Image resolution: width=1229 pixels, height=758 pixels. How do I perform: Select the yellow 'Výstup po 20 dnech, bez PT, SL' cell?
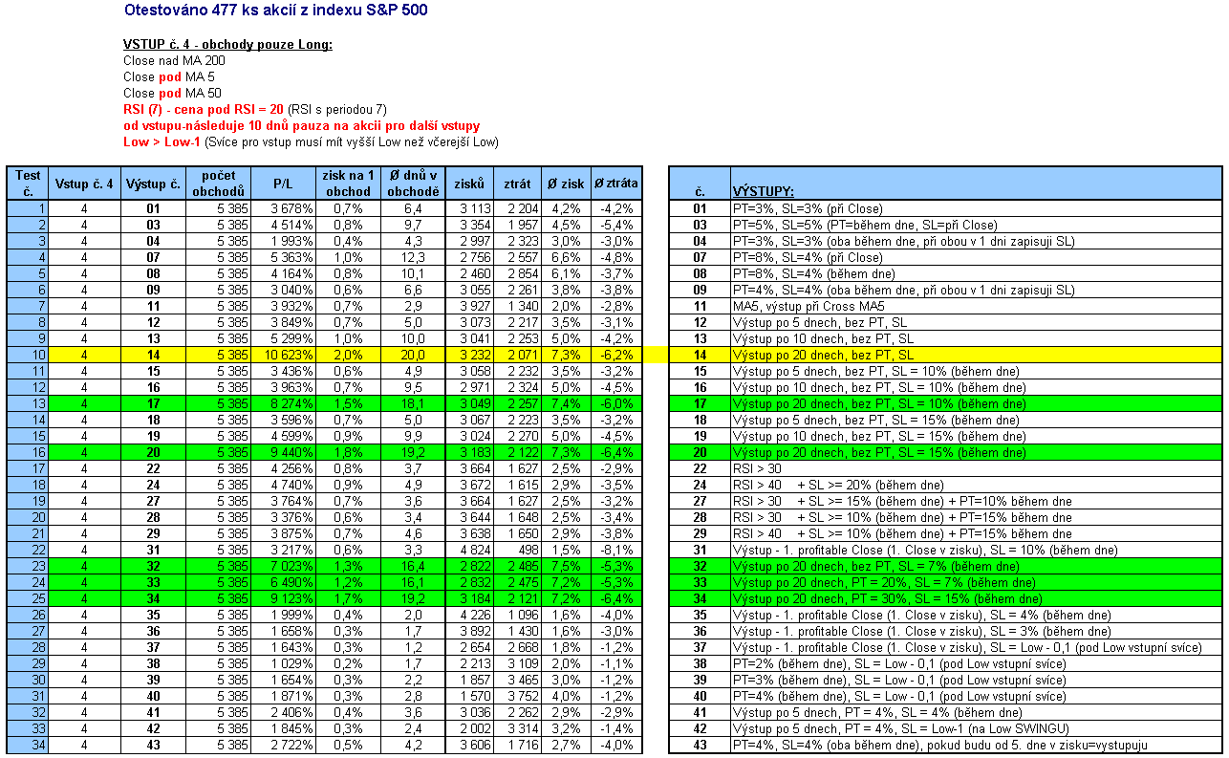(975, 355)
